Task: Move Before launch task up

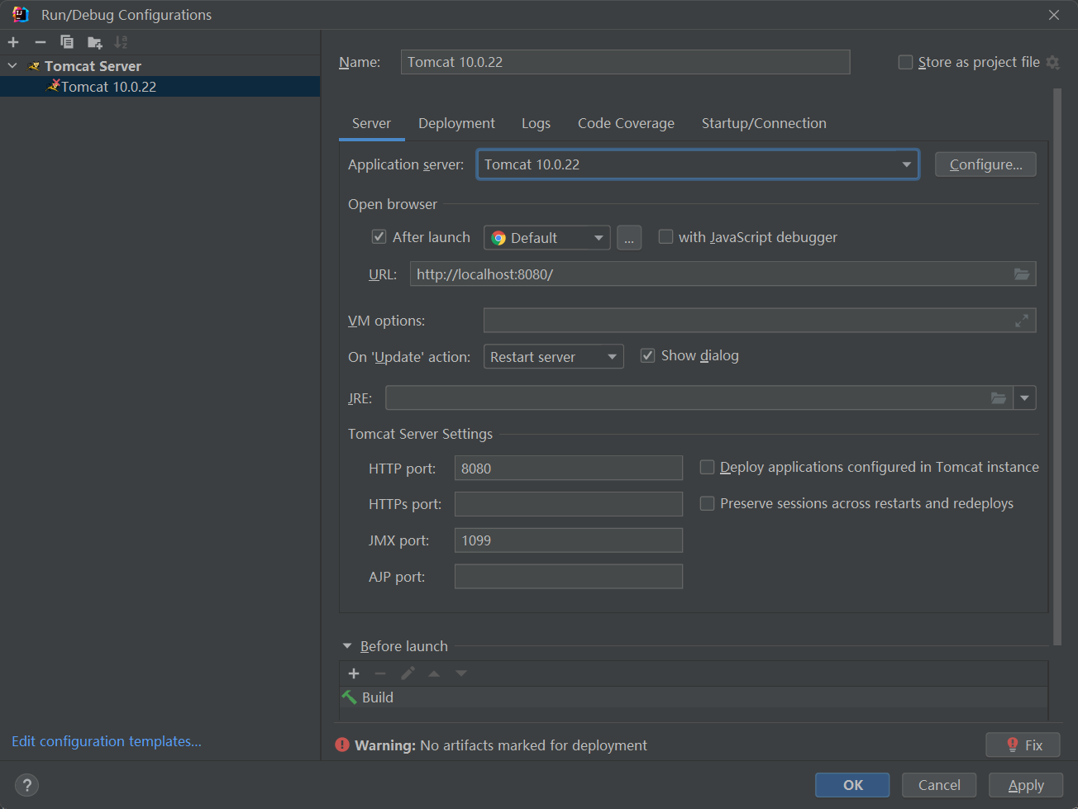Action: click(434, 673)
